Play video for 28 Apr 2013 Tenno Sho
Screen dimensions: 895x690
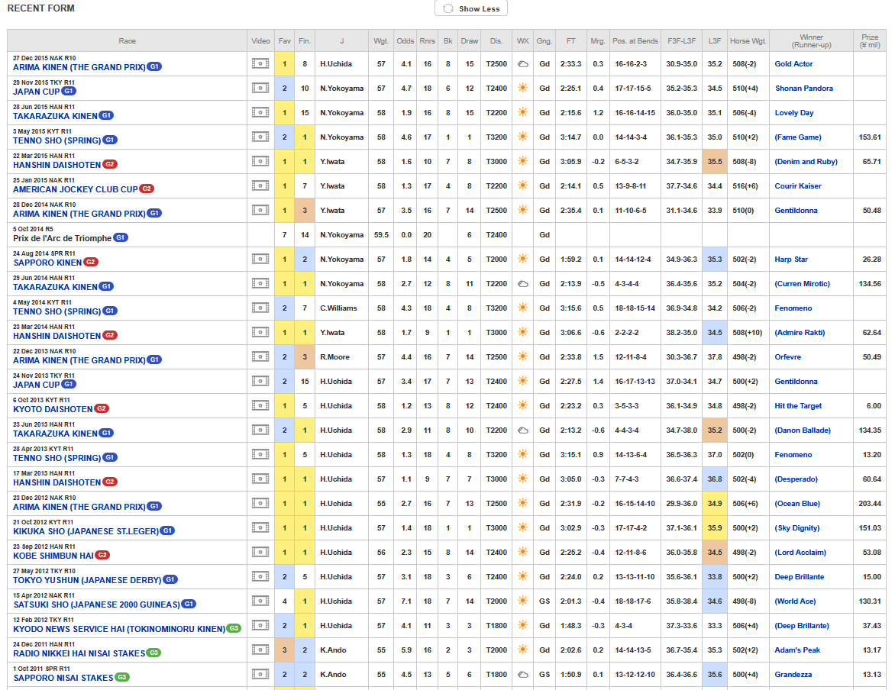tap(260, 454)
